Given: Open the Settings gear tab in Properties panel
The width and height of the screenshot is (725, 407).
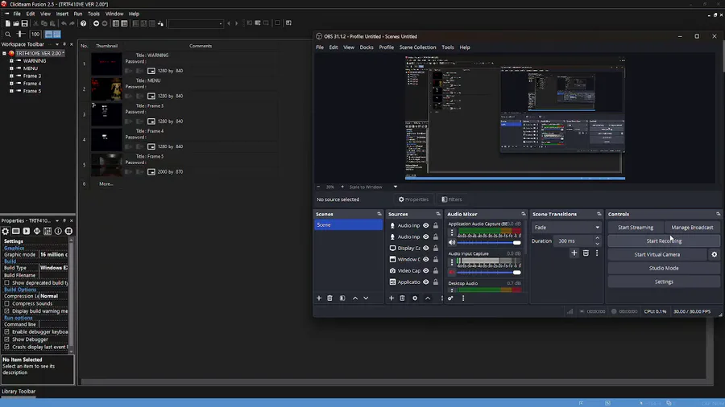Looking at the screenshot, I should [x=6, y=231].
